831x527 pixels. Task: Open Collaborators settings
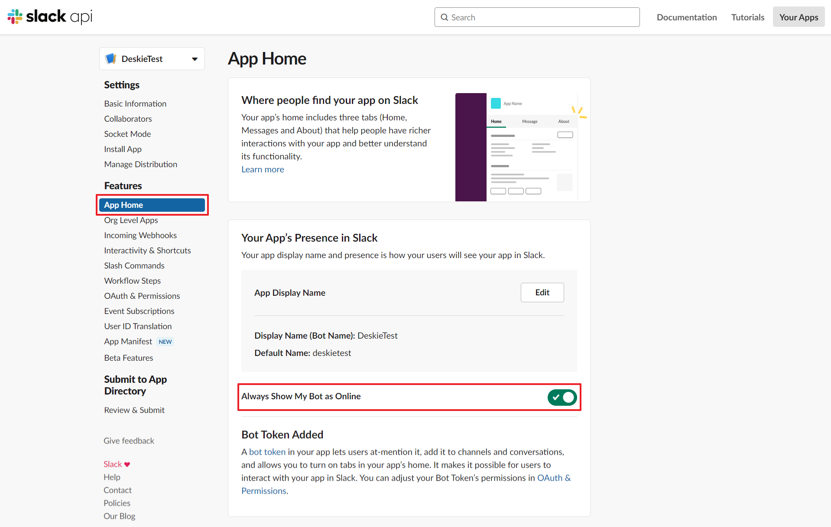128,119
